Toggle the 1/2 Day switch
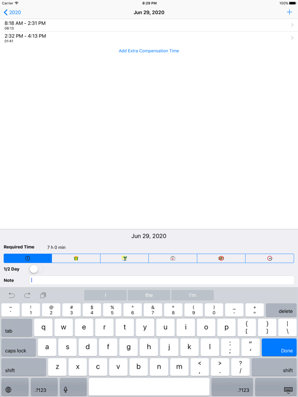The height and width of the screenshot is (397, 298). pyautogui.click(x=37, y=269)
